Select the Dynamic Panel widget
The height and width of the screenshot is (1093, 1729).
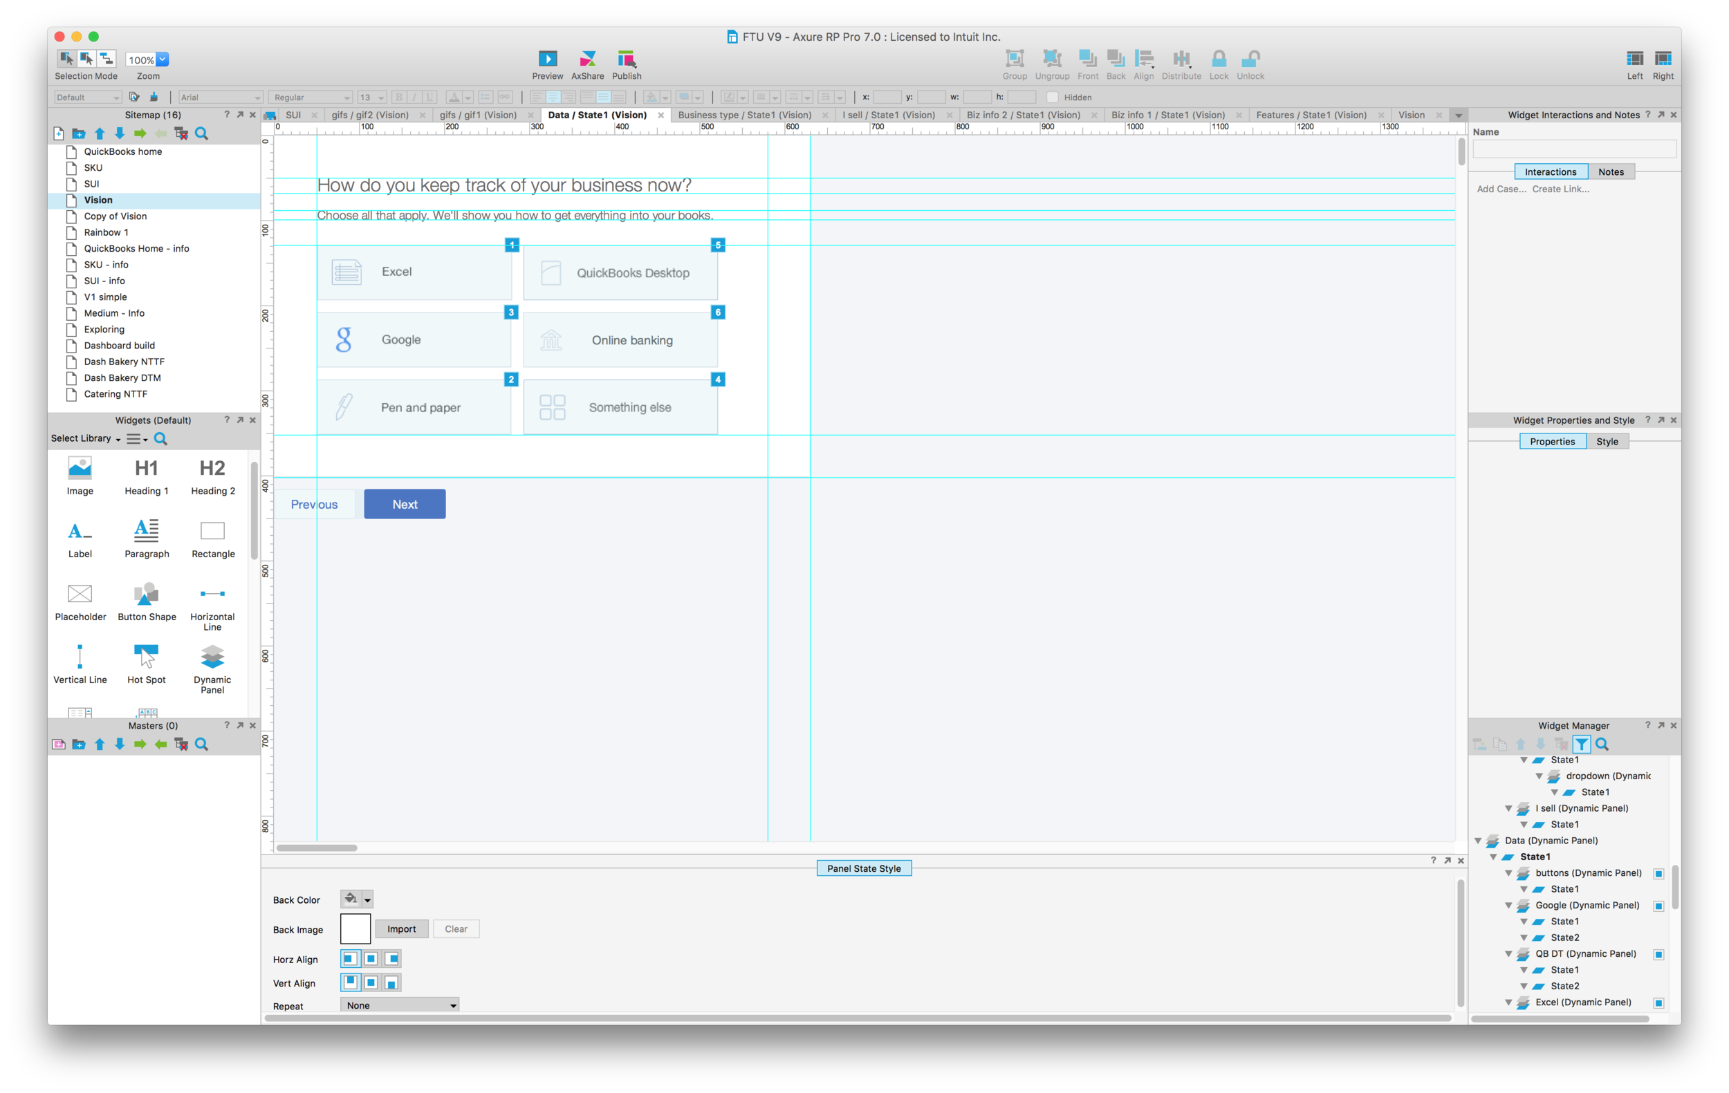[x=212, y=667]
